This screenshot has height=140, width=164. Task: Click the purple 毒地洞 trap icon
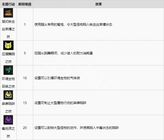tap(8, 120)
